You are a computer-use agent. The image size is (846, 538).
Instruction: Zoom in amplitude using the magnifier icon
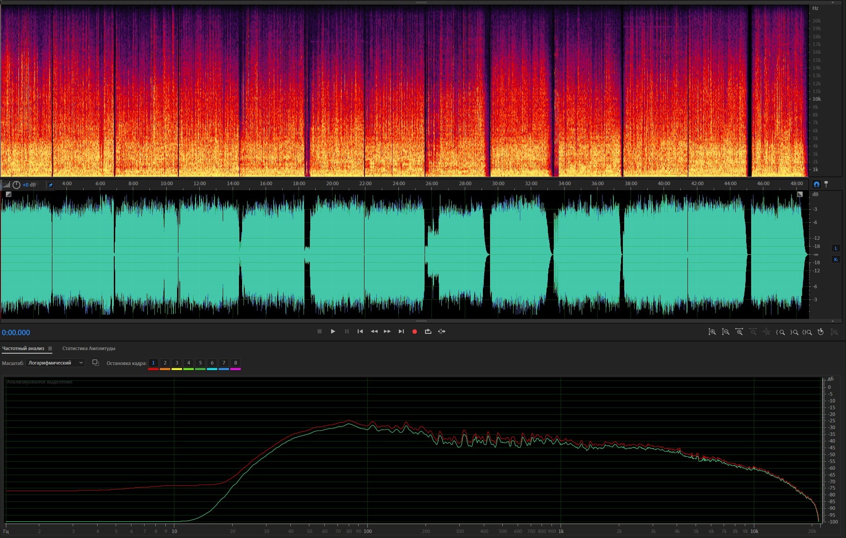point(712,332)
